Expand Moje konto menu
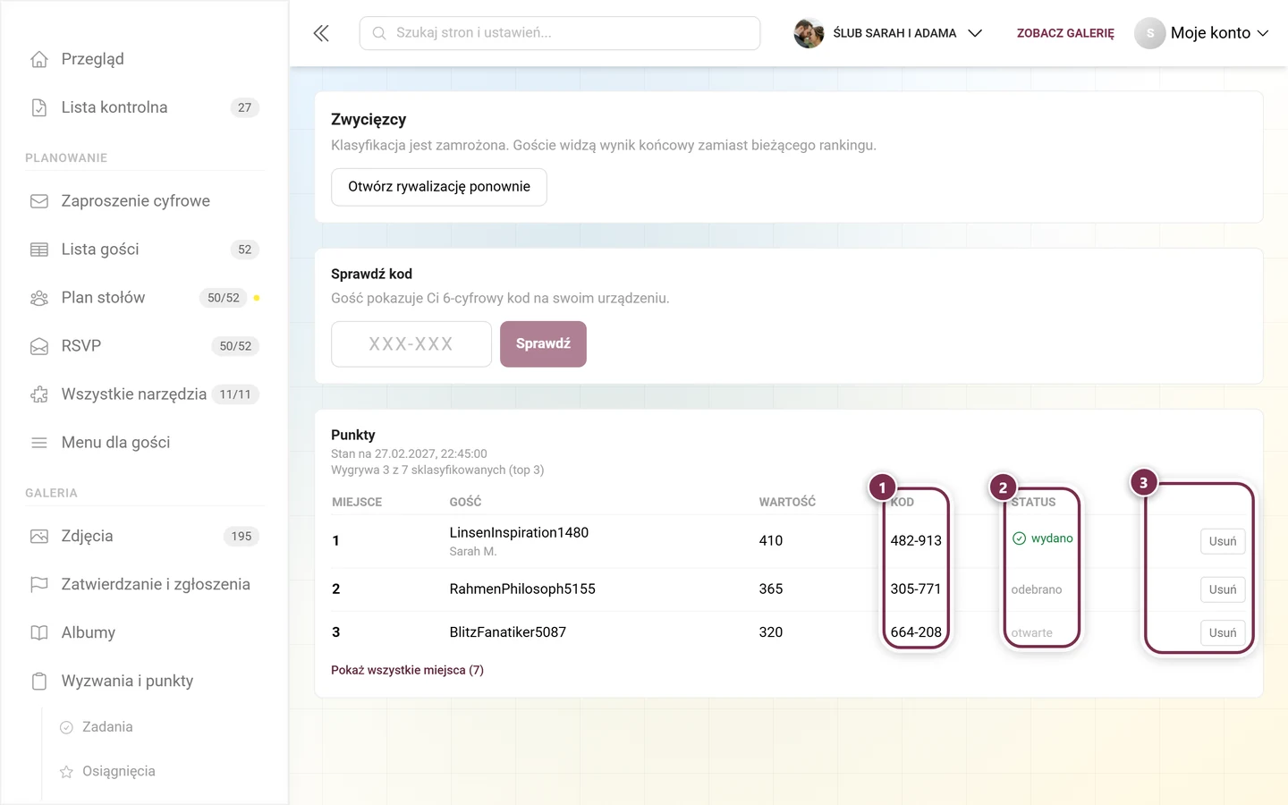This screenshot has height=805, width=1288. pos(1201,33)
